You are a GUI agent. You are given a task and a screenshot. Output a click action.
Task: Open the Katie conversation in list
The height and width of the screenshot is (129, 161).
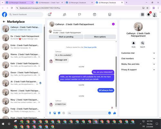(x=22, y=65)
